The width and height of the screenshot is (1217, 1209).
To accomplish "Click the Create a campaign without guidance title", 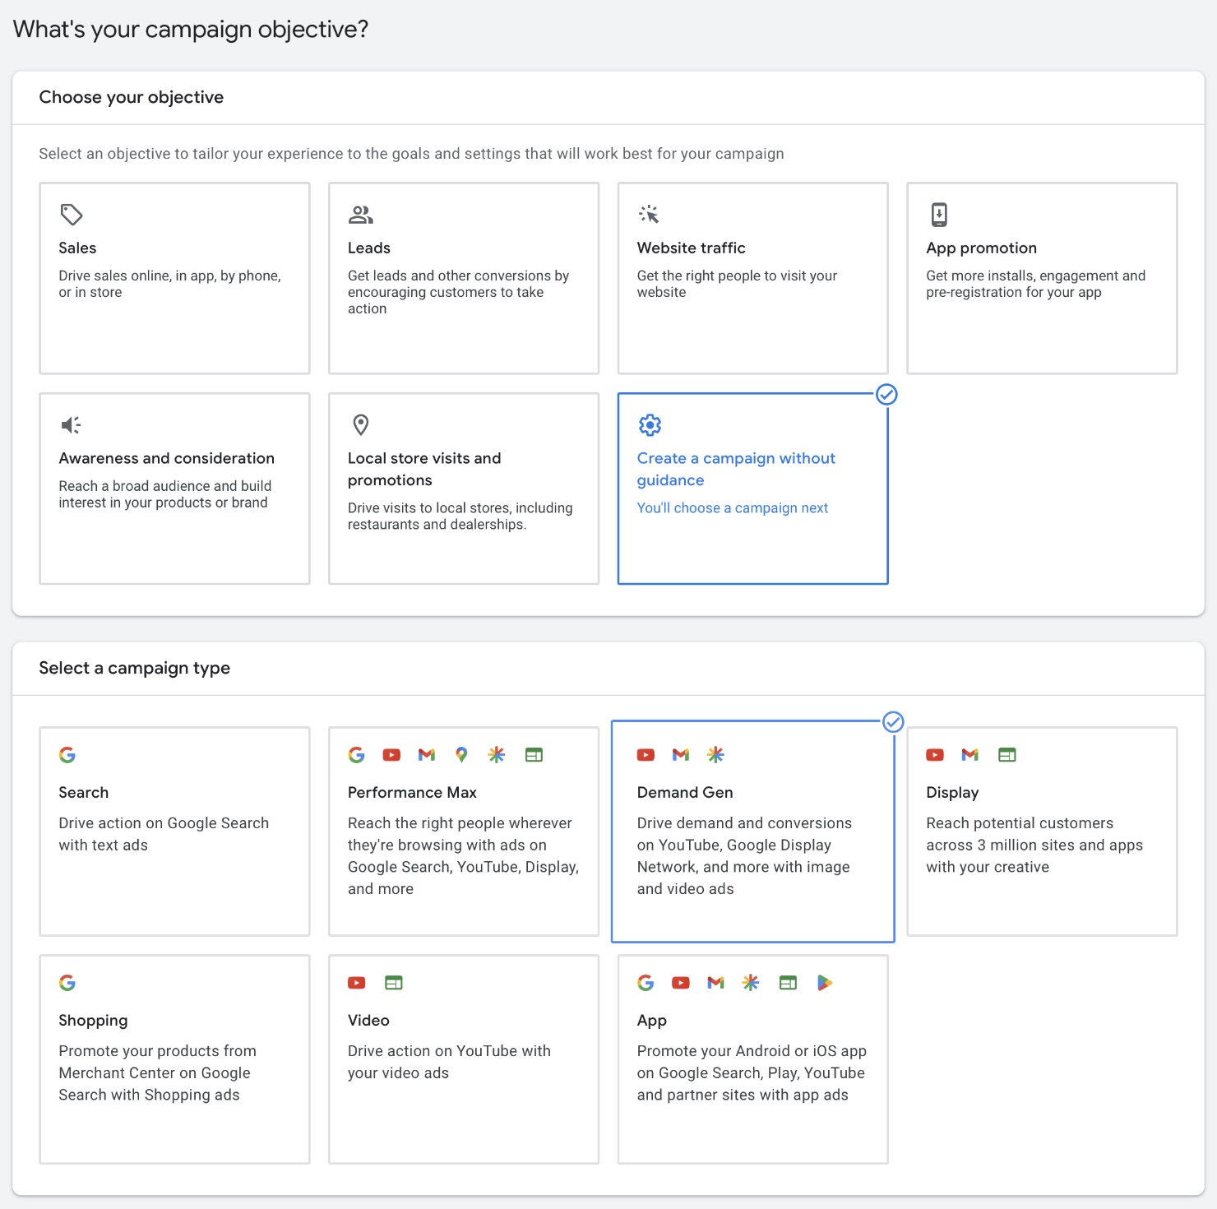I will pyautogui.click(x=735, y=469).
